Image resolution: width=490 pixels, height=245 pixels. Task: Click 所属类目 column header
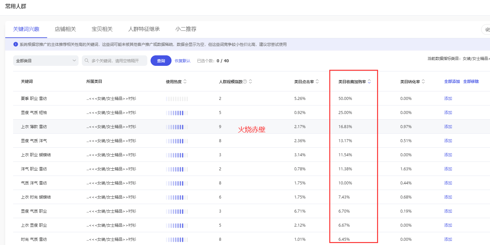pyautogui.click(x=94, y=82)
